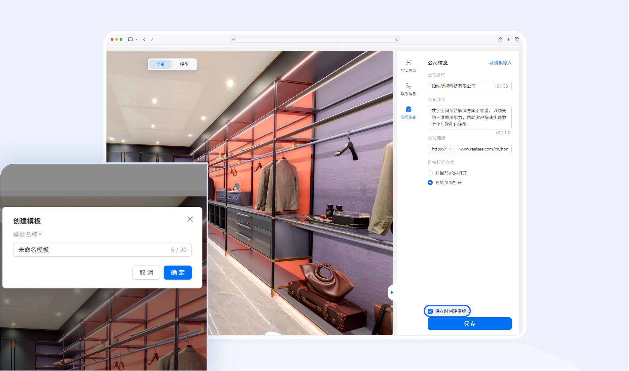The height and width of the screenshot is (371, 629).
Task: Click the blue 保存 button
Action: pos(470,324)
